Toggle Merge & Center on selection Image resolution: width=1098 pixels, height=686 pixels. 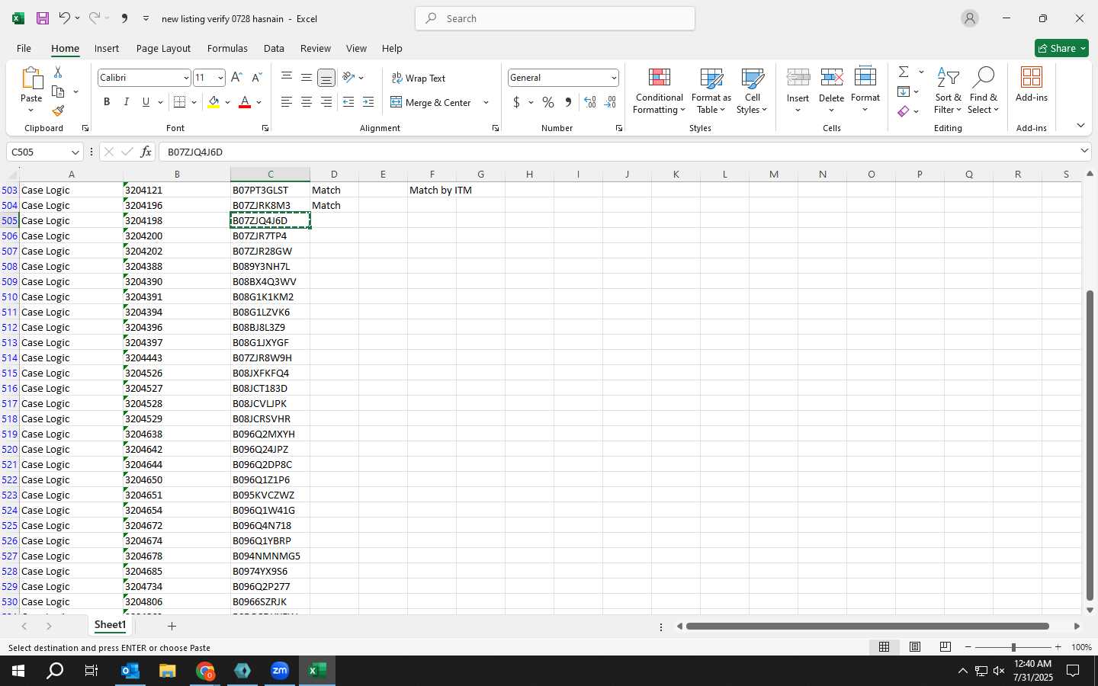(x=432, y=102)
